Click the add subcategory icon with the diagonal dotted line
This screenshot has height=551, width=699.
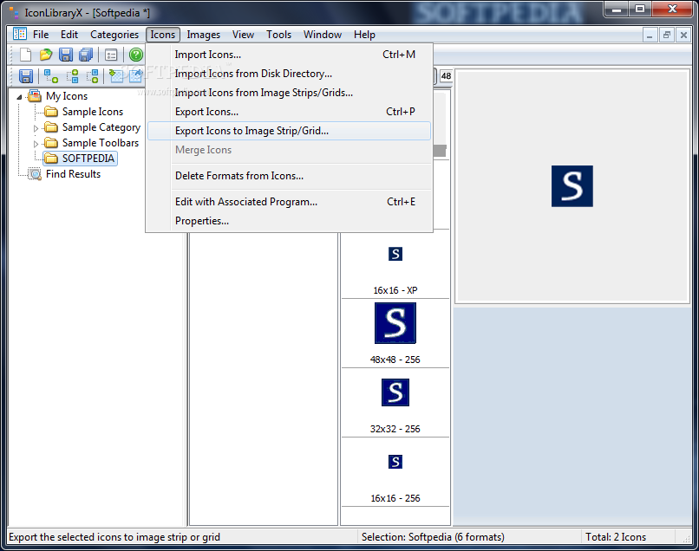pos(51,76)
